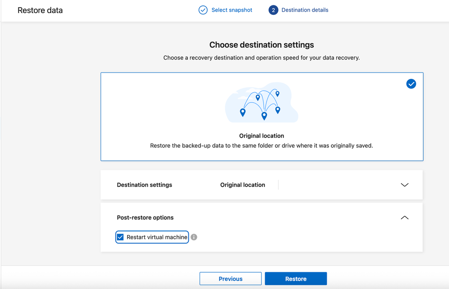Start recovery with the Restore button
Viewport: 449px width, 289px height.
pyautogui.click(x=296, y=279)
